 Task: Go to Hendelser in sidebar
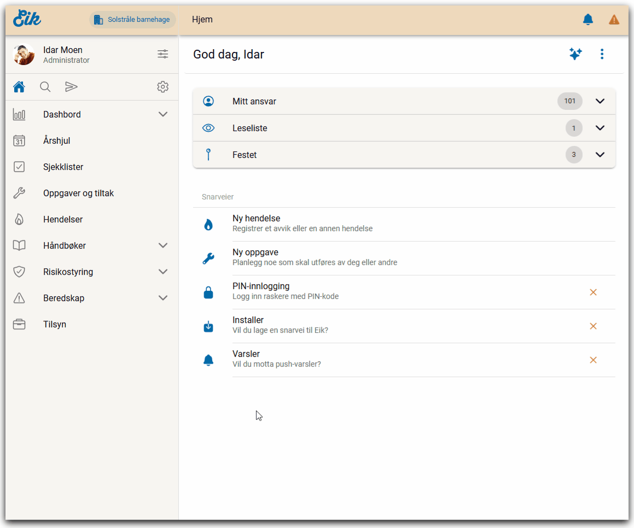point(63,220)
